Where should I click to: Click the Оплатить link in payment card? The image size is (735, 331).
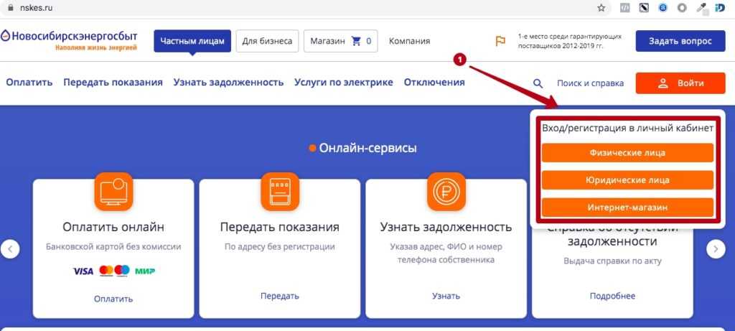click(x=113, y=299)
